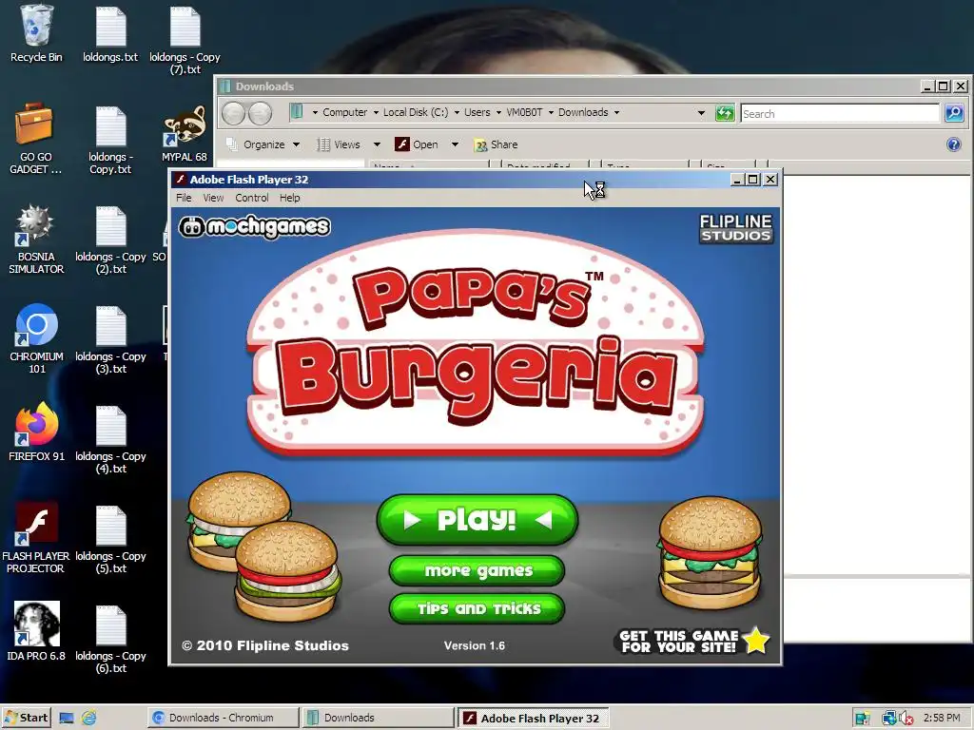This screenshot has width=974, height=730.
Task: Expand the Users breadcrumb arrow
Action: click(498, 112)
